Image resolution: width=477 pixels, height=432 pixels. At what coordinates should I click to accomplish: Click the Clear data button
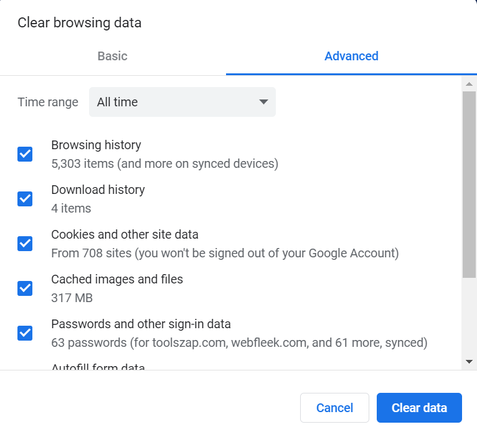click(x=419, y=408)
